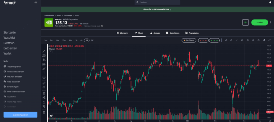
Task: Switch to the Nachrichten tab
Action: [173, 33]
